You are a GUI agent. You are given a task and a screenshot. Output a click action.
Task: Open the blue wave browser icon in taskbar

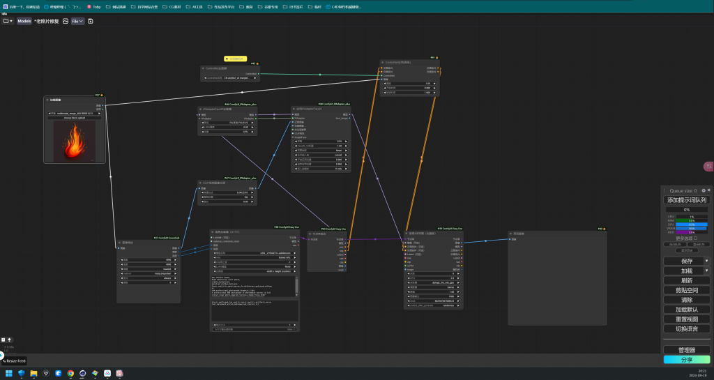tap(59, 373)
